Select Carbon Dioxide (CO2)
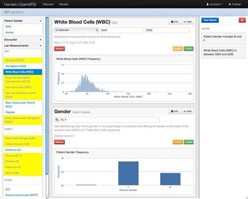Viewport: 248px width, 199px height. (x=22, y=144)
